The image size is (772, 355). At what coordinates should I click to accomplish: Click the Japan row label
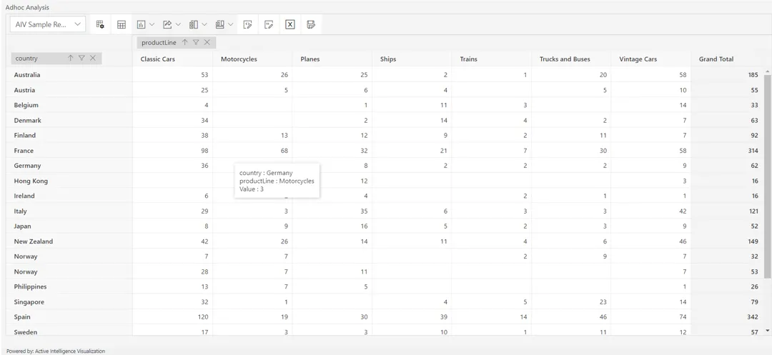(22, 226)
